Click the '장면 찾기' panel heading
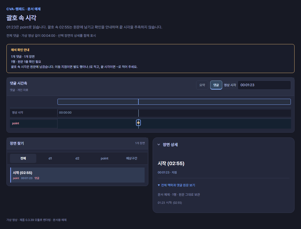The image size is (301, 229). [x=17, y=143]
